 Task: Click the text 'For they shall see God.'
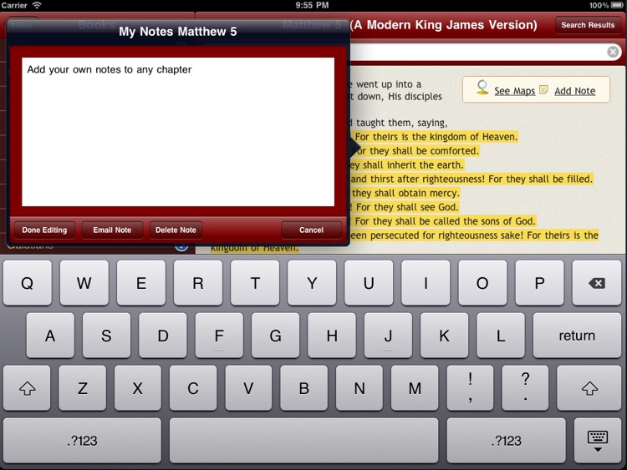click(406, 207)
